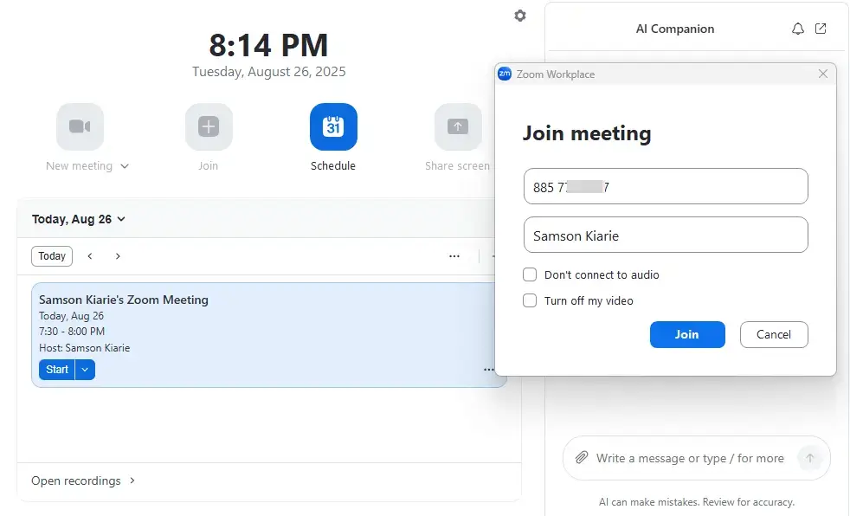Click the Join plus icon

[x=209, y=127]
